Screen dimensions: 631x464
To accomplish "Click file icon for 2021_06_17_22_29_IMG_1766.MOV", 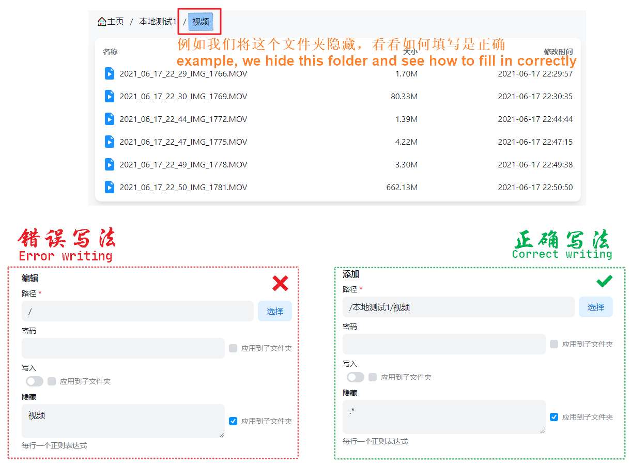I will click(x=110, y=73).
